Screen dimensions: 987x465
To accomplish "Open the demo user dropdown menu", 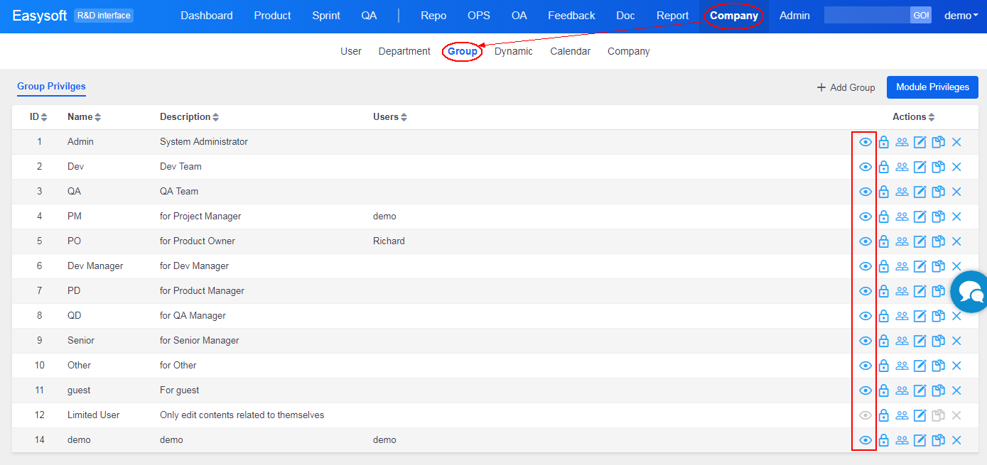I will click(x=961, y=16).
